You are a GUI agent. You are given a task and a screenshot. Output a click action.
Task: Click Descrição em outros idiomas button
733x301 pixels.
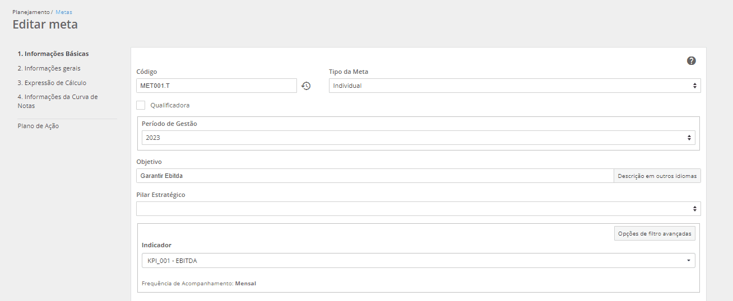657,176
